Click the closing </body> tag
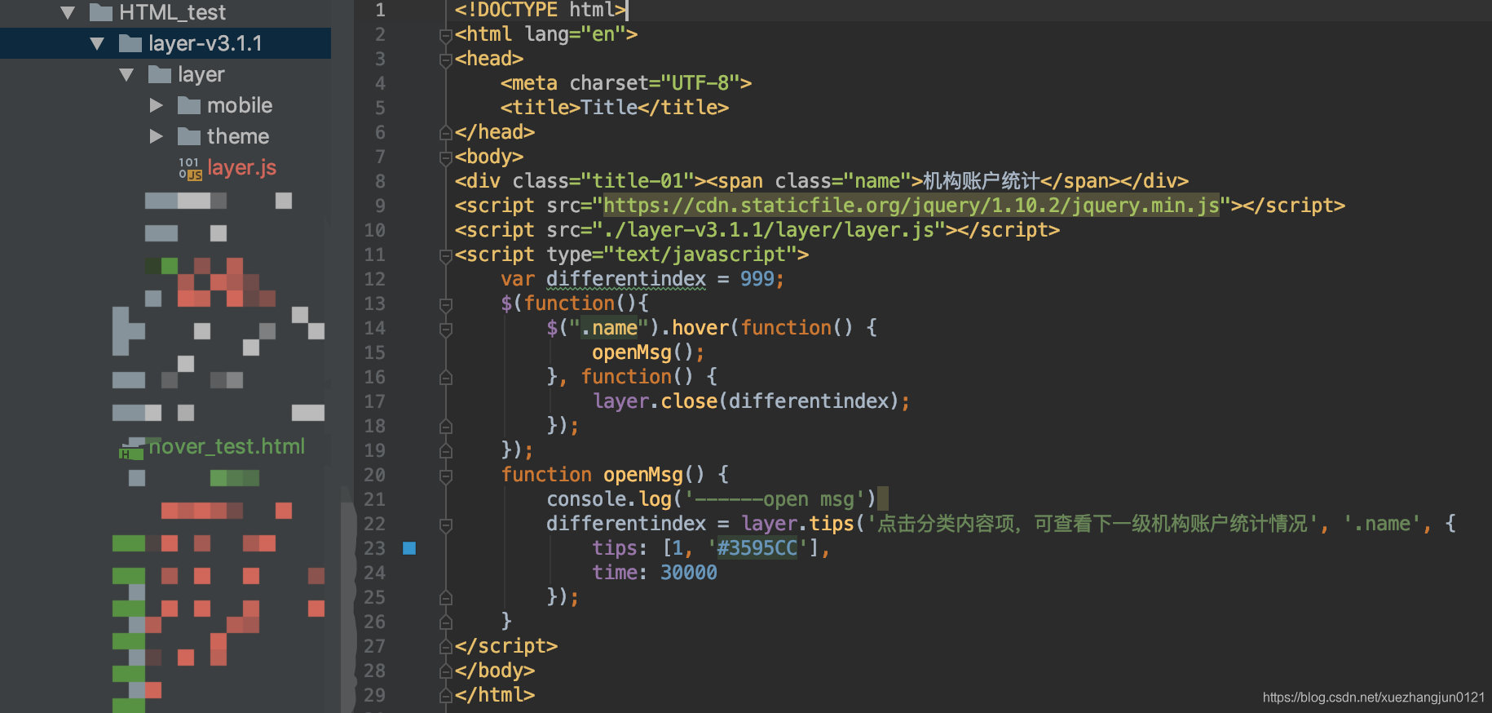Screen dimensions: 1492x713 click(x=495, y=671)
